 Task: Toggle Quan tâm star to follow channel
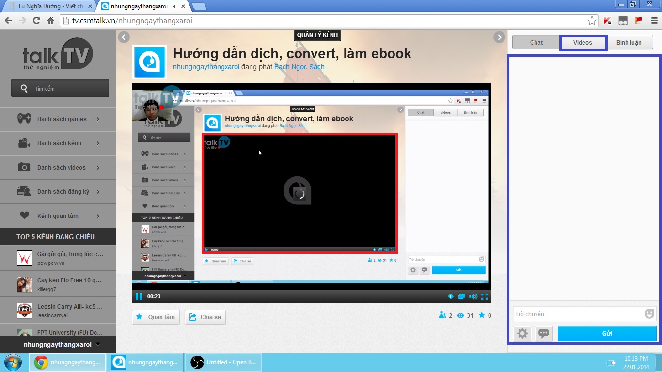click(156, 317)
